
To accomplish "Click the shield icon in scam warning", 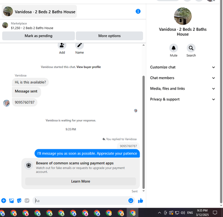I will click(29, 165).
